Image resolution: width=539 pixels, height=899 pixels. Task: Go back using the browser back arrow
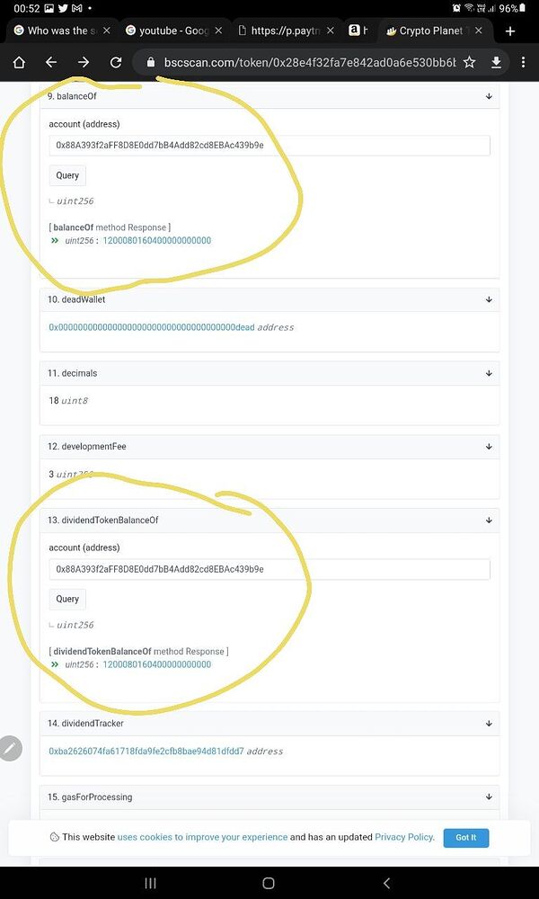click(51, 63)
